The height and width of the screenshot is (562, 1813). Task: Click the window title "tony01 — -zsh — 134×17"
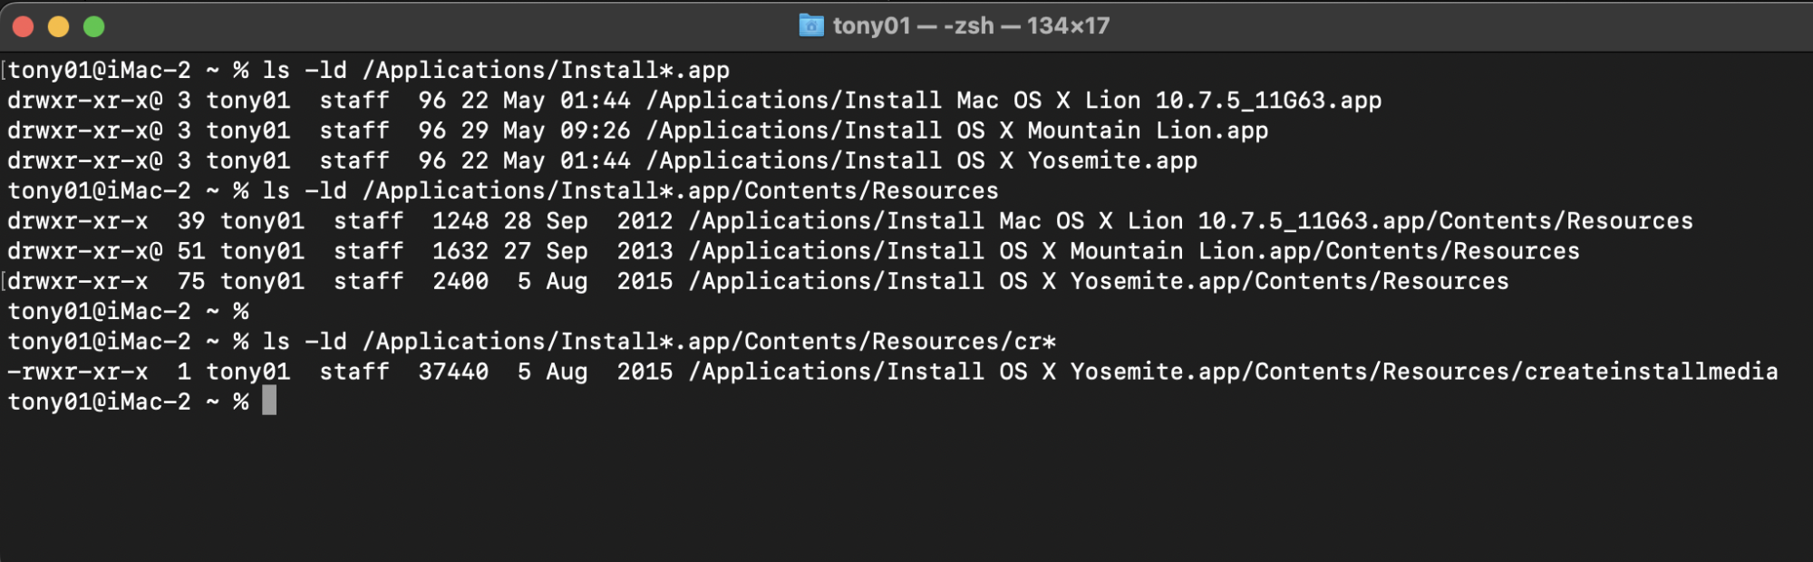[x=971, y=25]
